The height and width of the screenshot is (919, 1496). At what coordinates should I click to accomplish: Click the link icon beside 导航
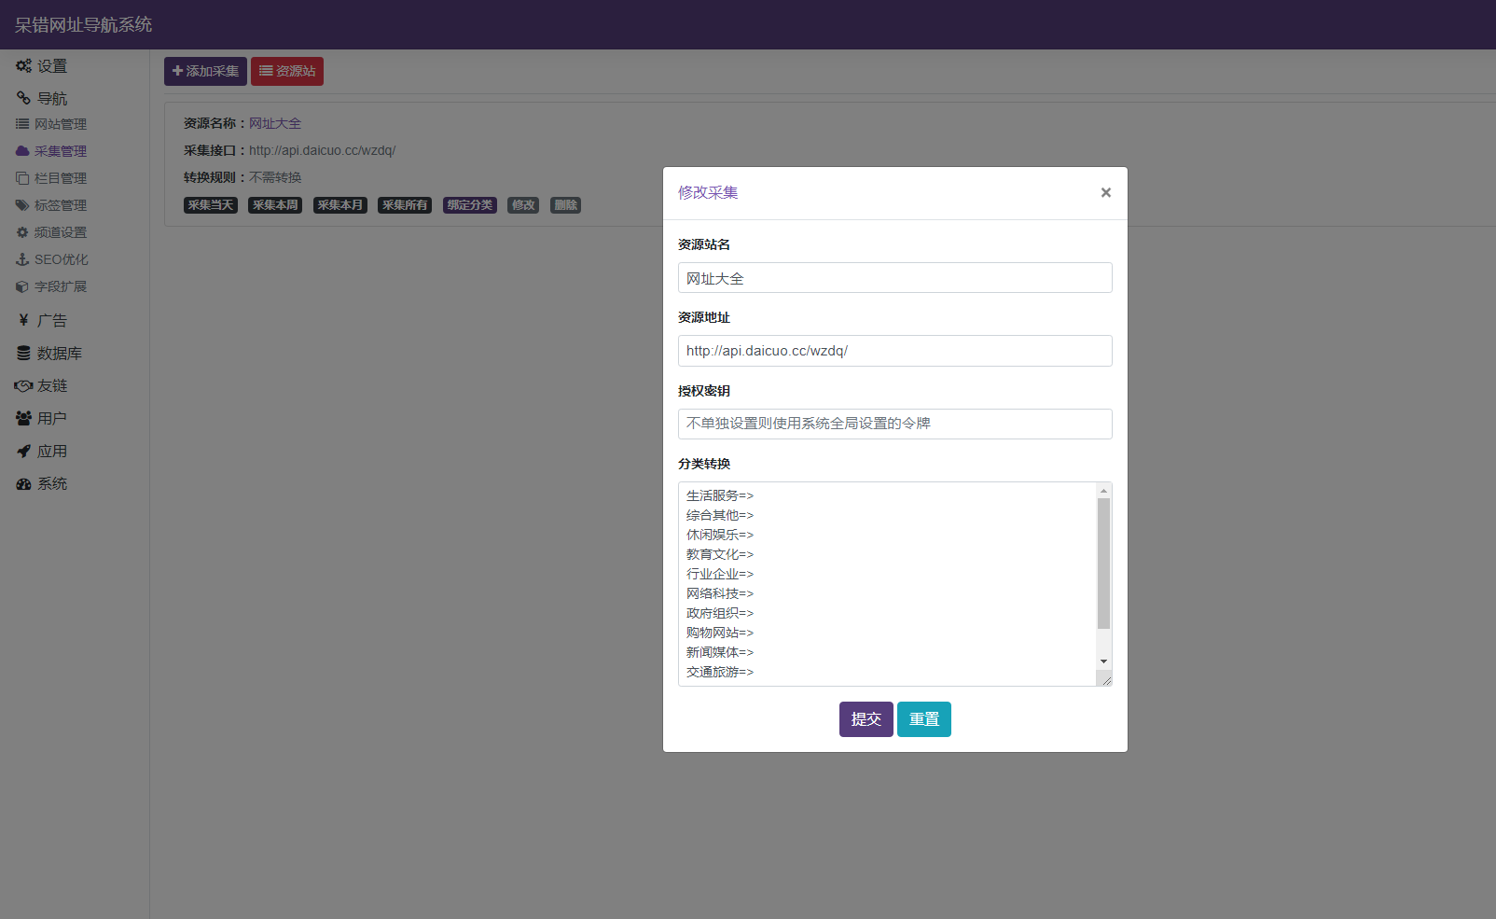pos(23,98)
